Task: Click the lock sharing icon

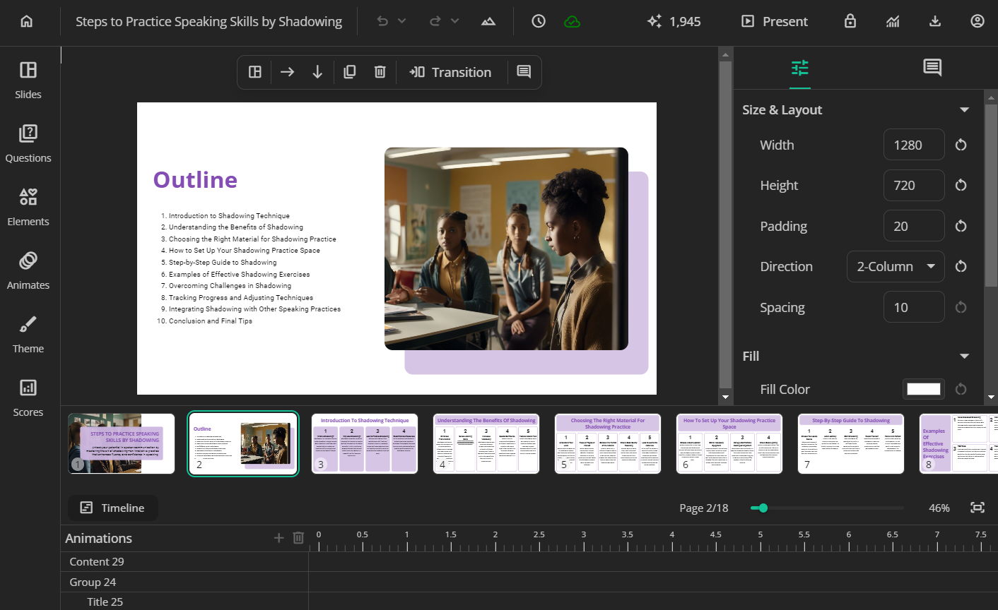Action: (x=850, y=21)
